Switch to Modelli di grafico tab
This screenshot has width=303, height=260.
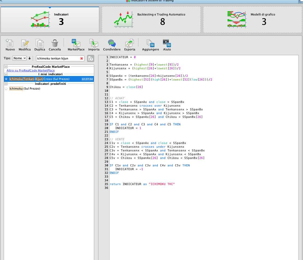click(x=253, y=20)
